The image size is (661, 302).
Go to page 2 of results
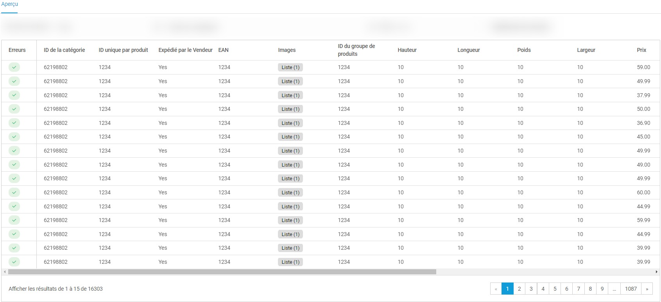point(519,289)
